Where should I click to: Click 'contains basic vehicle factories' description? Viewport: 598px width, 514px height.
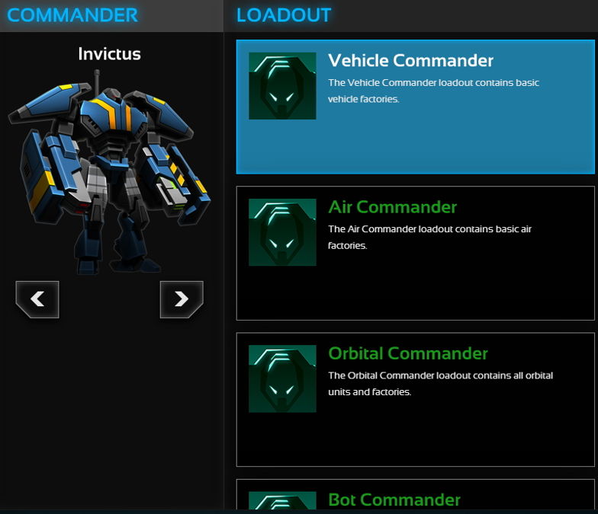433,91
